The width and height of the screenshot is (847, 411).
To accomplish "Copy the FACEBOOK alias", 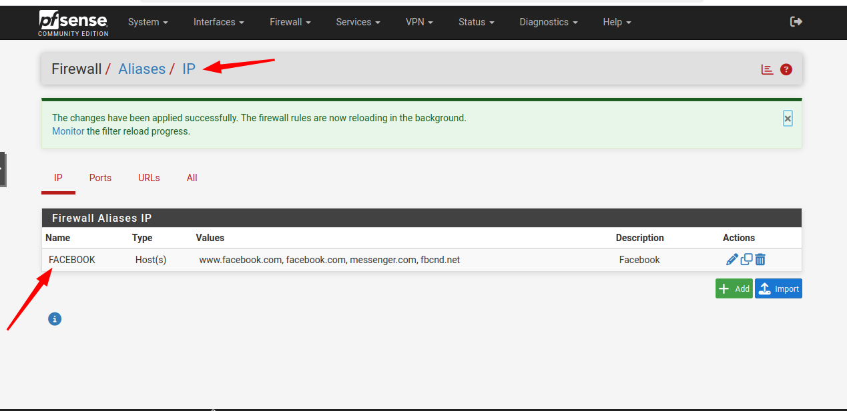I will pyautogui.click(x=746, y=260).
